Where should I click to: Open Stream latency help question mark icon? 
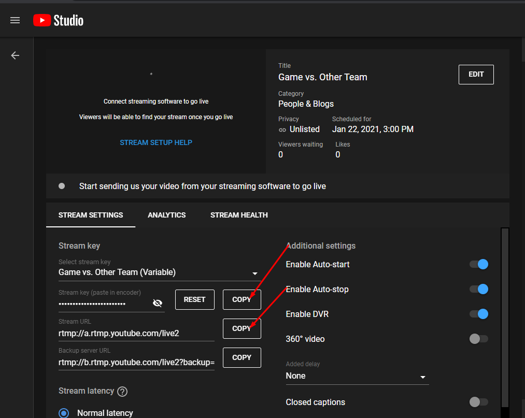click(x=122, y=392)
